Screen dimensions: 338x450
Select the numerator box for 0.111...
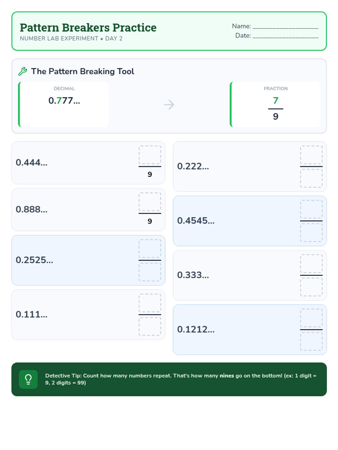[150, 303]
